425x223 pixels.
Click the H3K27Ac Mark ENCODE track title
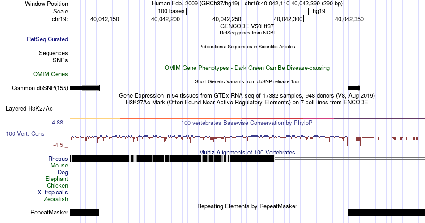point(247,103)
